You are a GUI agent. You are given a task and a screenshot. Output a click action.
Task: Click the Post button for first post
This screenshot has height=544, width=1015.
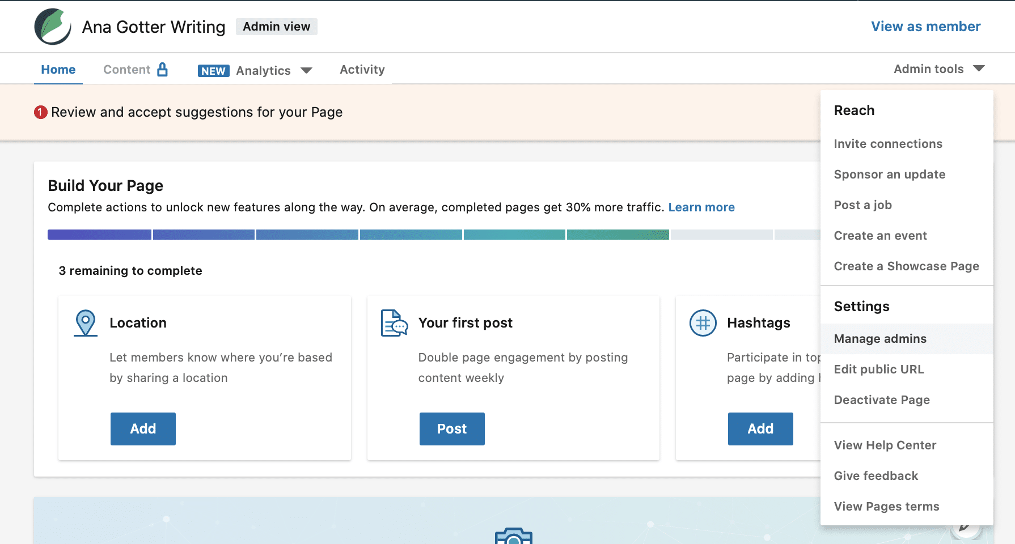[452, 429]
